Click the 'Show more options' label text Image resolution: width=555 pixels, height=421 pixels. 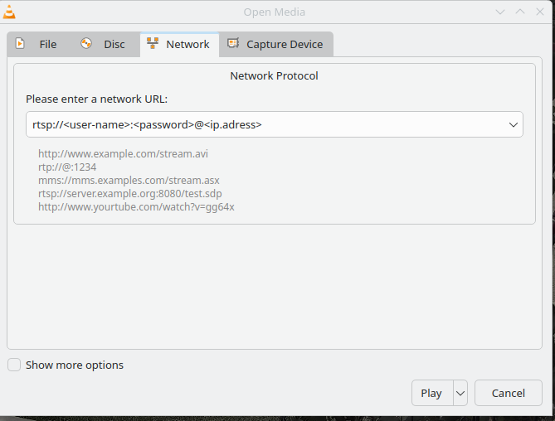75,365
